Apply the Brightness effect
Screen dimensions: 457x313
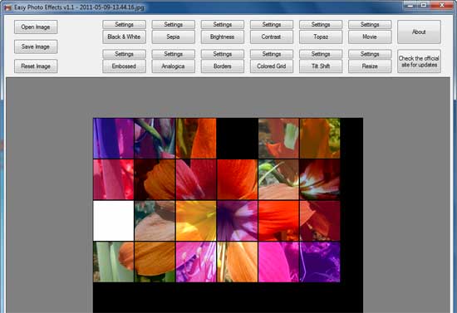223,37
